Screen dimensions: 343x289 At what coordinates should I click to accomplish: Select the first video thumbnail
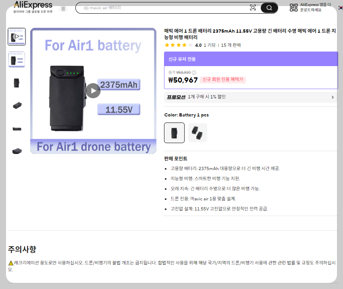[x=17, y=37]
